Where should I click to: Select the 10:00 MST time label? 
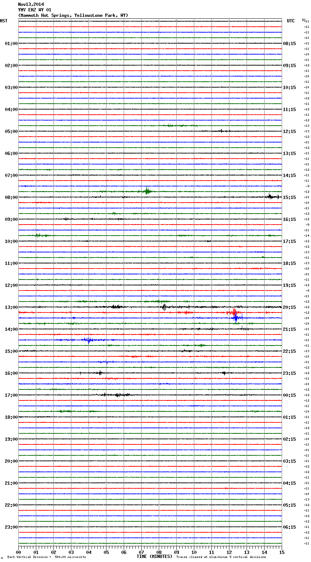[11, 241]
